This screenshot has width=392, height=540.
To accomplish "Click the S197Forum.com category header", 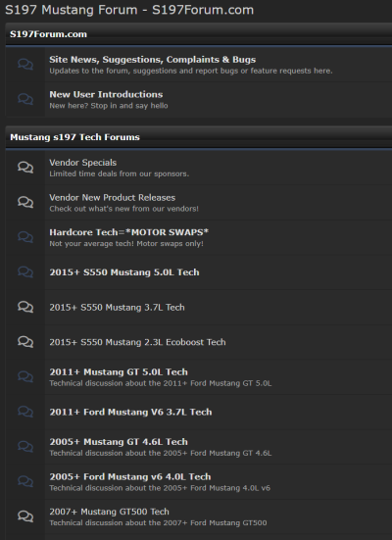I will click(x=48, y=34).
